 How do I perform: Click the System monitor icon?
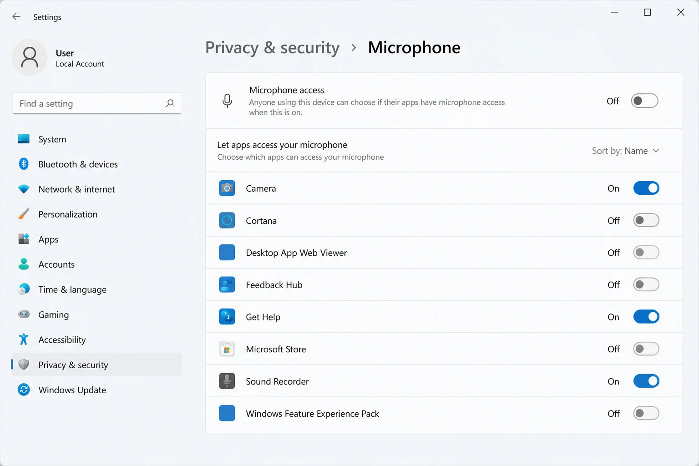pyautogui.click(x=24, y=139)
